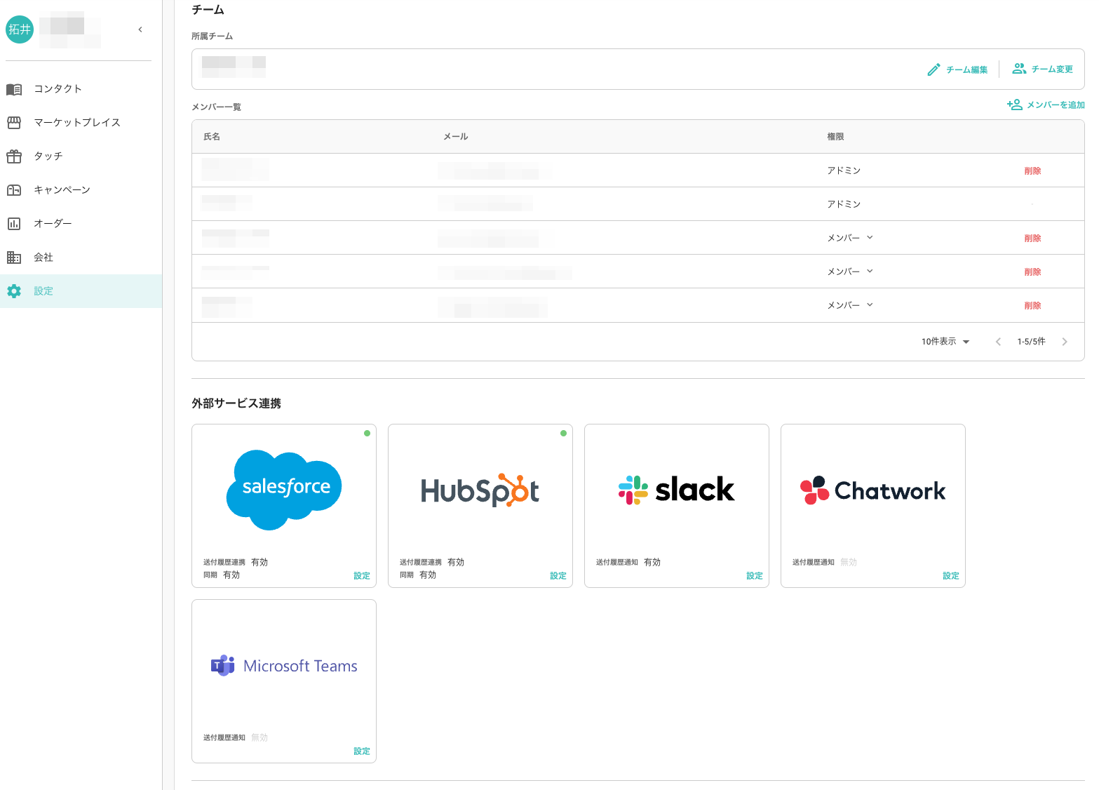1099x790 pixels.
Task: Click the HubSpot logo
Action: pos(480,490)
